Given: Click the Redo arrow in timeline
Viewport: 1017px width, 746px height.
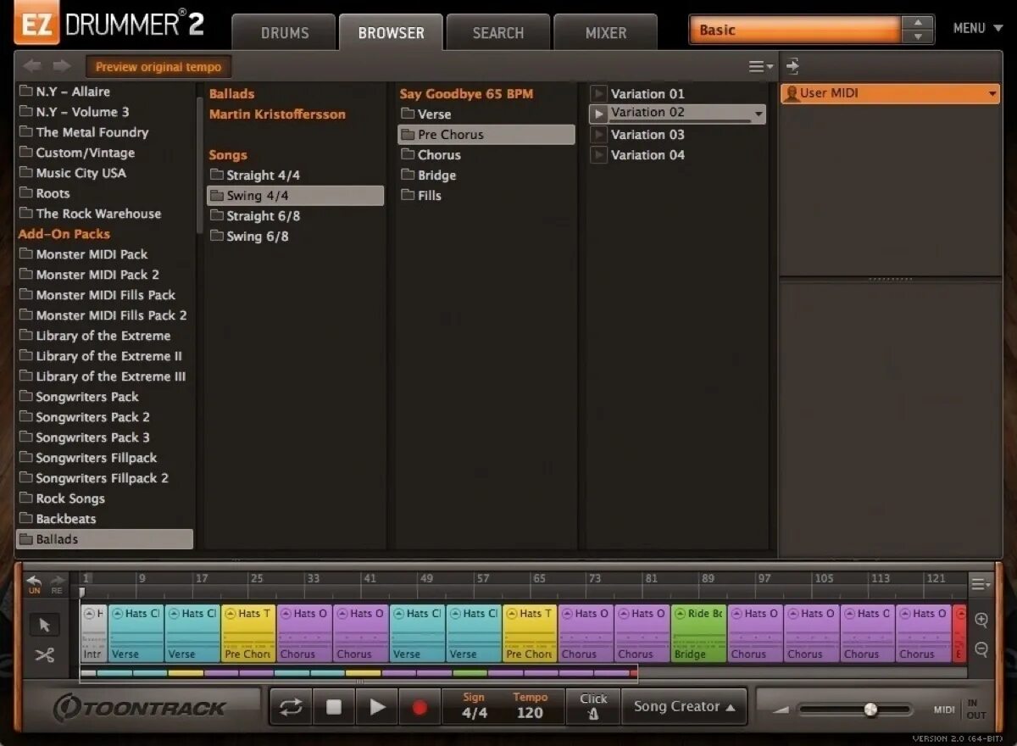Looking at the screenshot, I should (57, 583).
